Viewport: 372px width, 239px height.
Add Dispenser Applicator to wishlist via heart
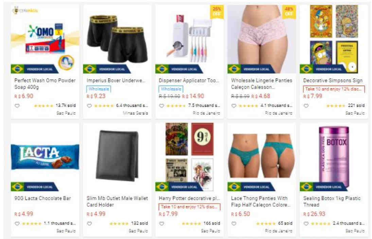tap(162, 106)
